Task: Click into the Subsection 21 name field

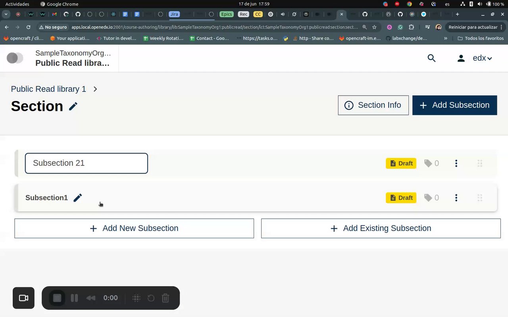Action: [87, 163]
